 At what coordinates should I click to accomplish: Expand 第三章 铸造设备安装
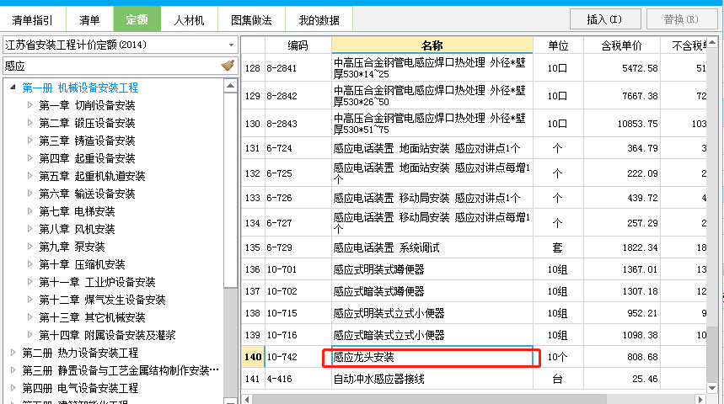[29, 140]
